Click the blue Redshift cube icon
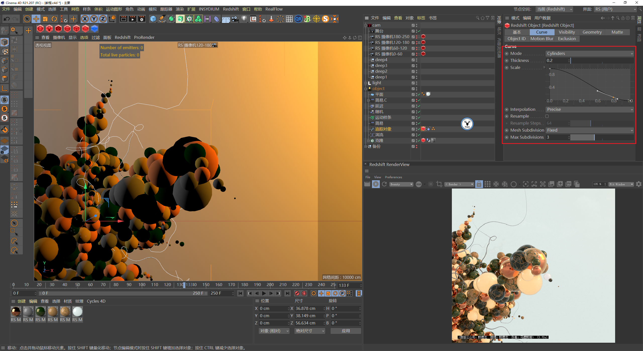 94,29
